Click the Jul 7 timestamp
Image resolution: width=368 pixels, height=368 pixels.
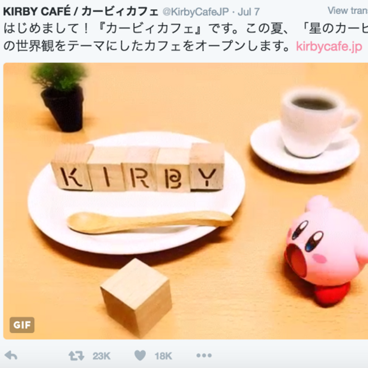click(x=248, y=12)
